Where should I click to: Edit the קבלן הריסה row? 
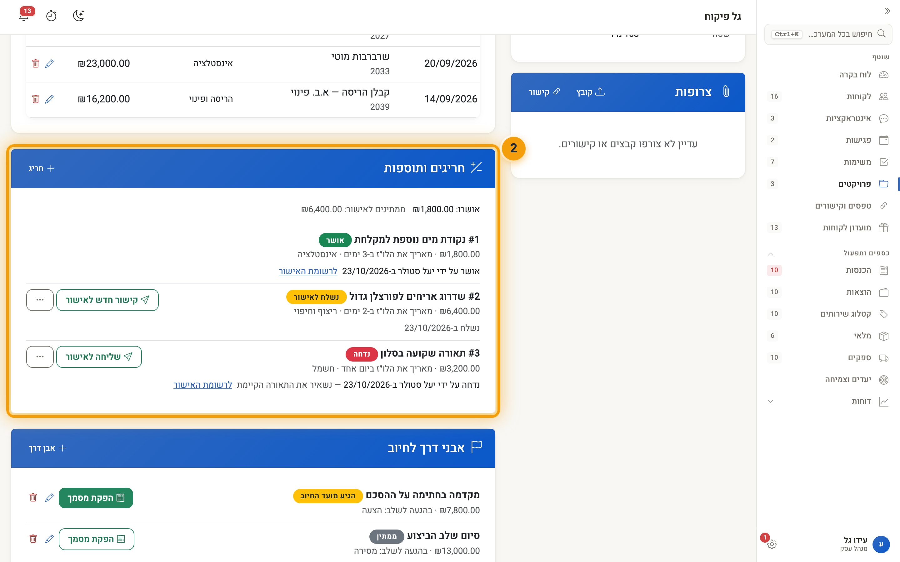[x=49, y=99]
